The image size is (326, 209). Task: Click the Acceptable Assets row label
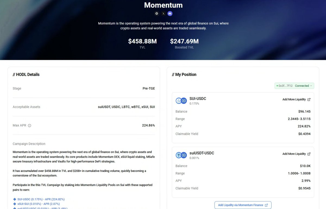26,107
